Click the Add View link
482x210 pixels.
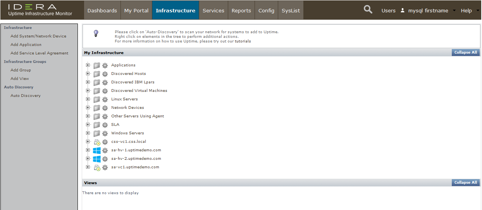pos(20,79)
